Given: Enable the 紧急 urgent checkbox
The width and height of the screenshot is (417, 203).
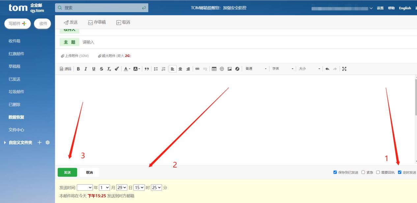Looking at the screenshot, I should click(363, 172).
